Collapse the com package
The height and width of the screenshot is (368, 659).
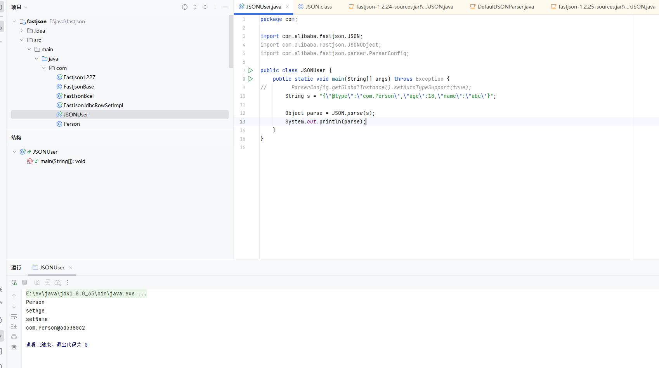[x=44, y=68]
